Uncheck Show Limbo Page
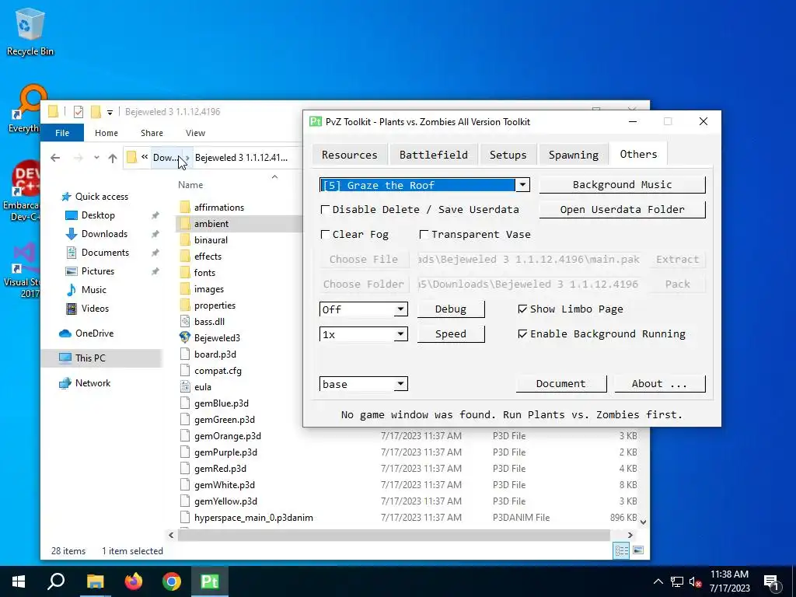796x597 pixels. tap(522, 309)
